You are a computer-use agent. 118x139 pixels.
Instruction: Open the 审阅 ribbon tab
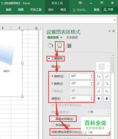[x=8, y=10]
